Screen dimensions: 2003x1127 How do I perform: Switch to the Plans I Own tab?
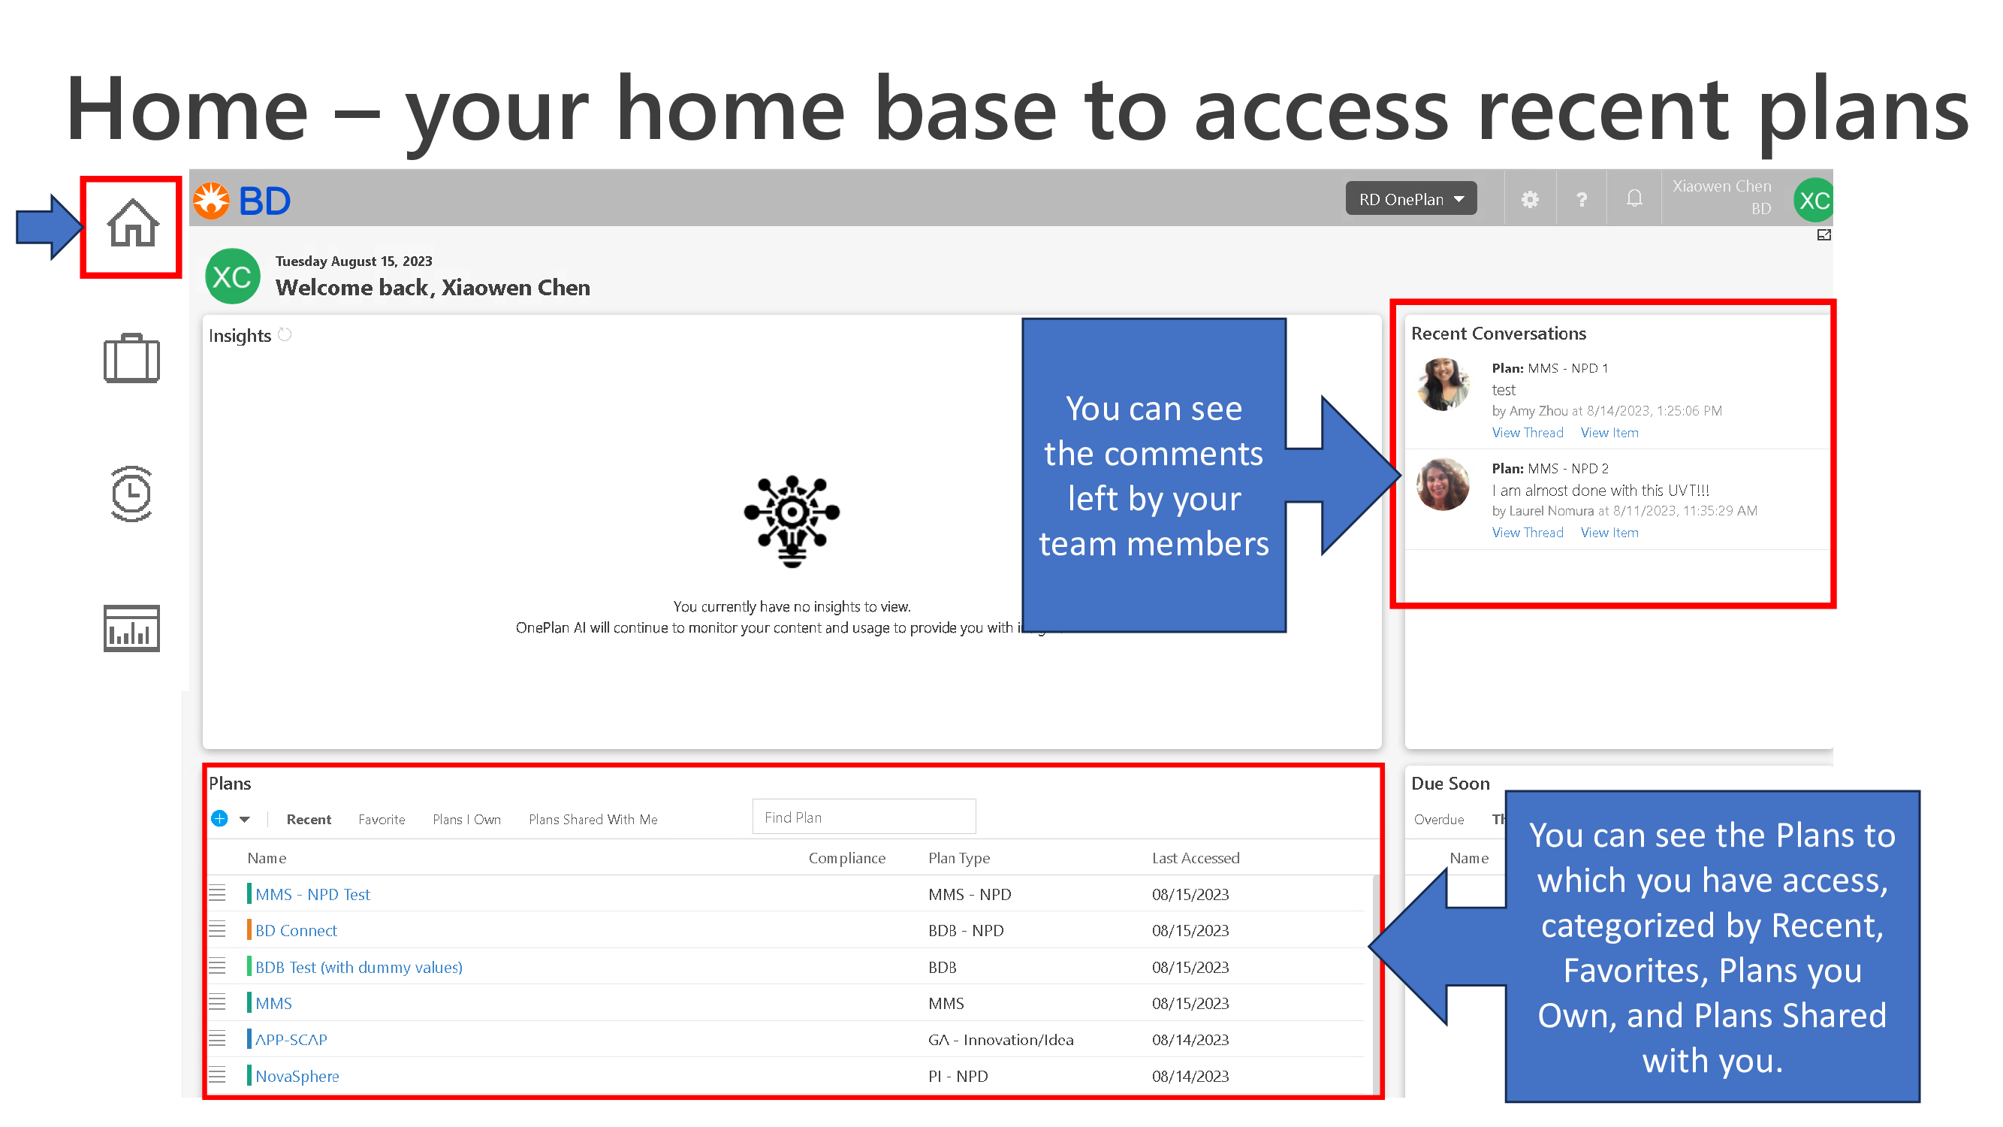(x=466, y=819)
